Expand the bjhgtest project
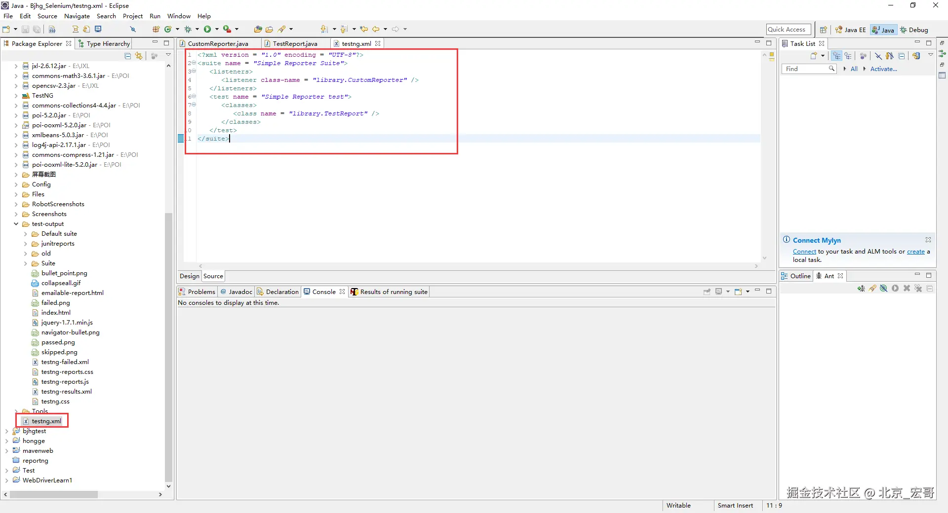The height and width of the screenshot is (513, 948). point(7,431)
